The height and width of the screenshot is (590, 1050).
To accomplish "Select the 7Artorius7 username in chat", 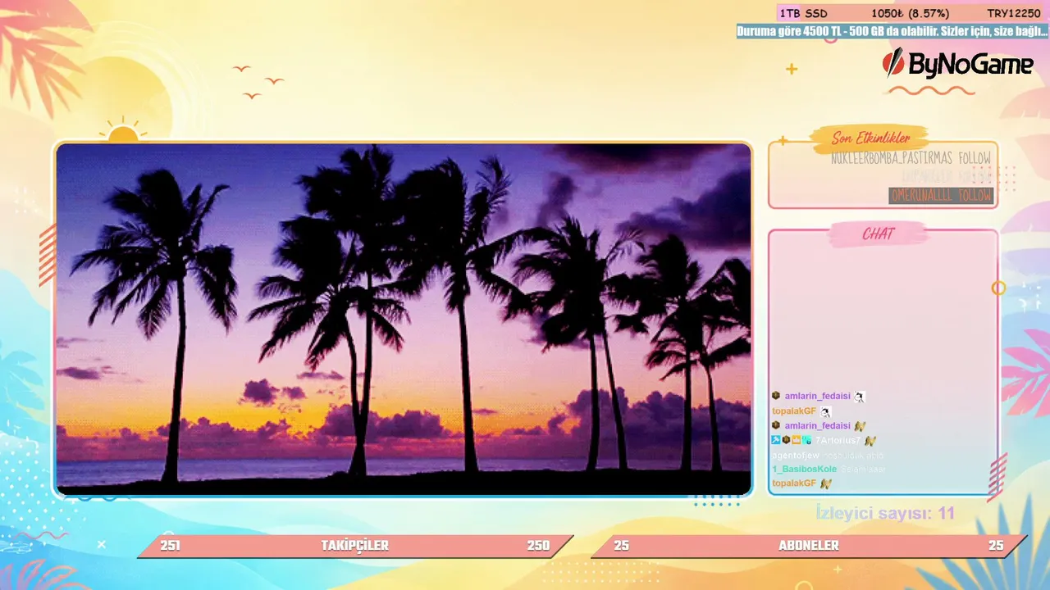I will click(x=838, y=440).
